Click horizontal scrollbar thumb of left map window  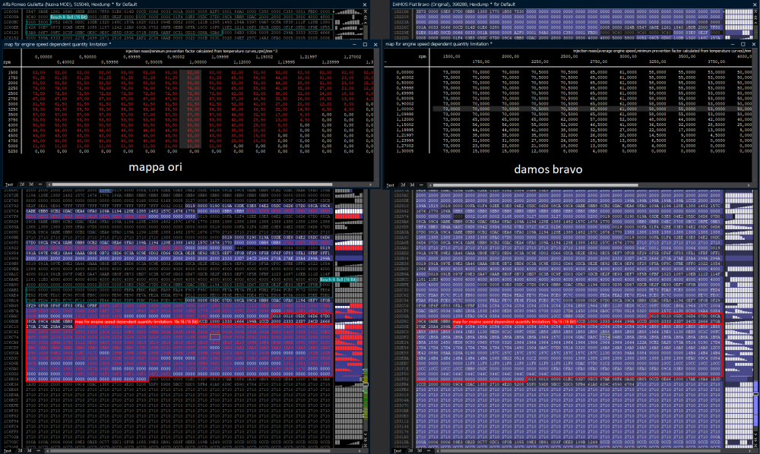click(192, 184)
